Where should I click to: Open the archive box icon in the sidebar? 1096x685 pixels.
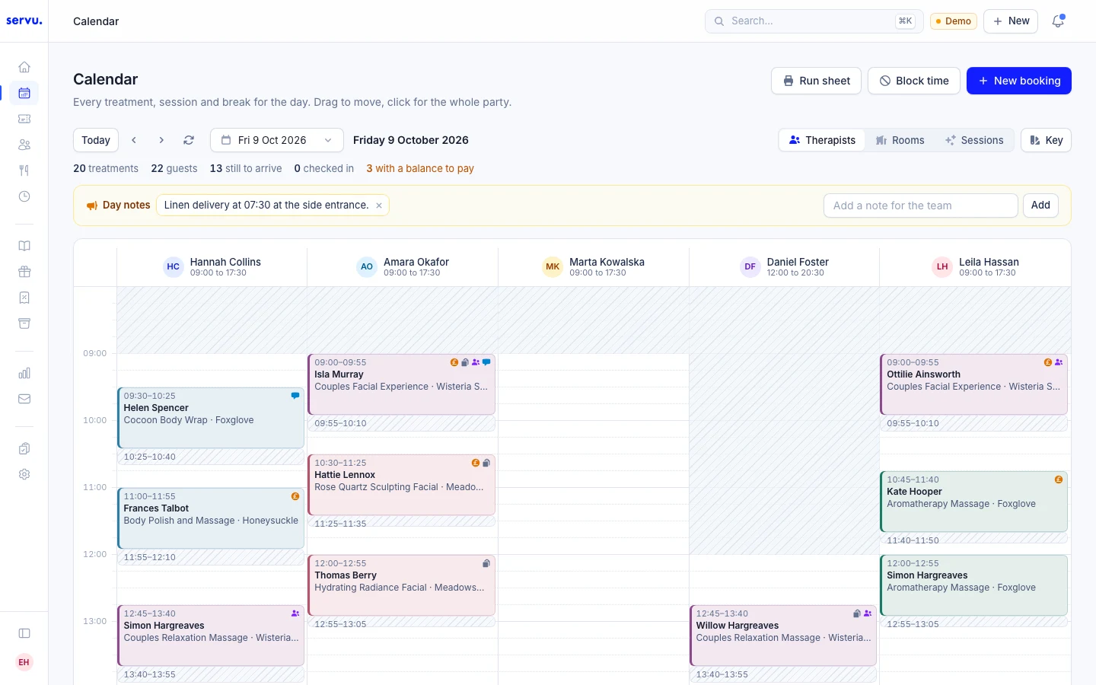pos(24,323)
